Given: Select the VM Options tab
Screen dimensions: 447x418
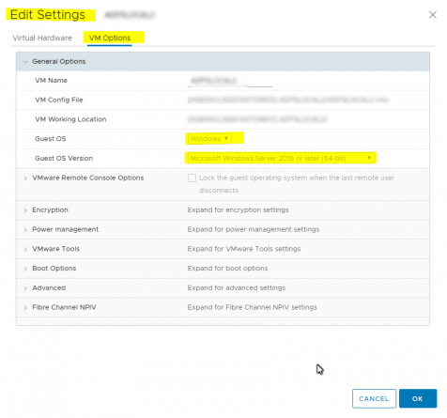Looking at the screenshot, I should tap(110, 38).
